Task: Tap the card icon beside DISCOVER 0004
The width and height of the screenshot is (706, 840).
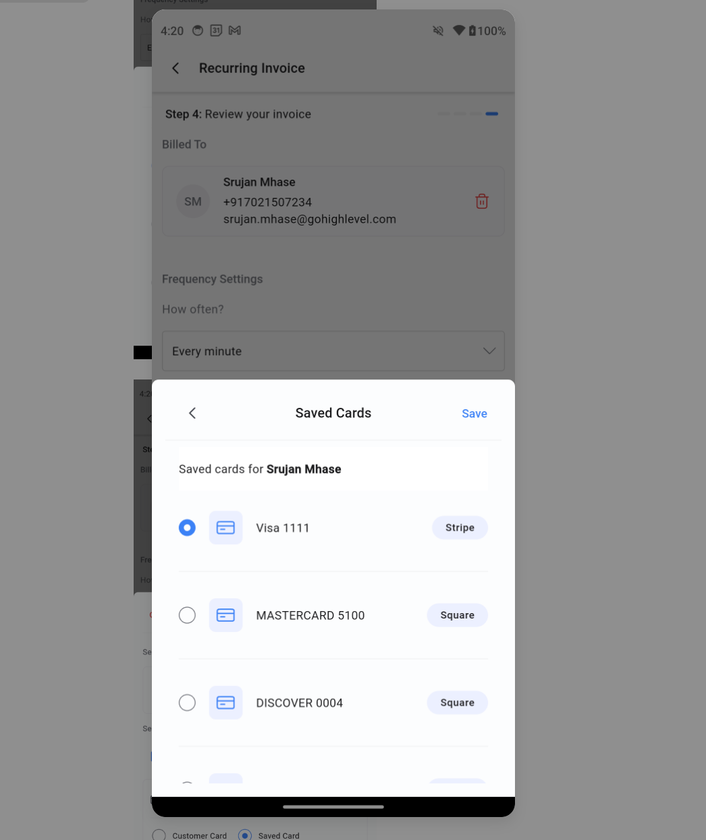Action: click(225, 703)
